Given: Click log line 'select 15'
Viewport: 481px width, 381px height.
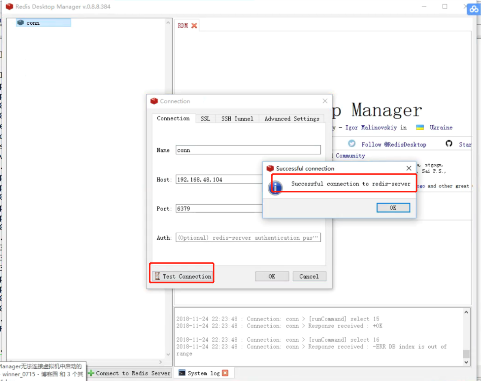Looking at the screenshot, I should [278, 319].
